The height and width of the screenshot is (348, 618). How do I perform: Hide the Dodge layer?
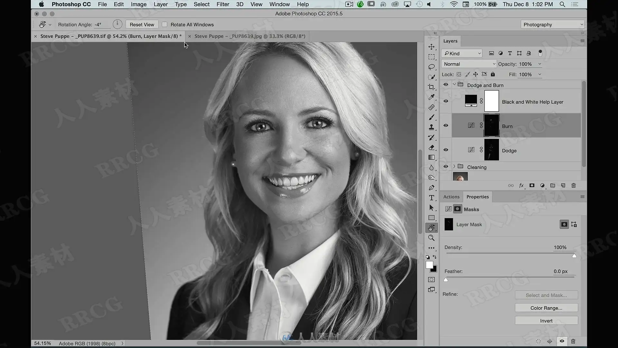pos(446,150)
